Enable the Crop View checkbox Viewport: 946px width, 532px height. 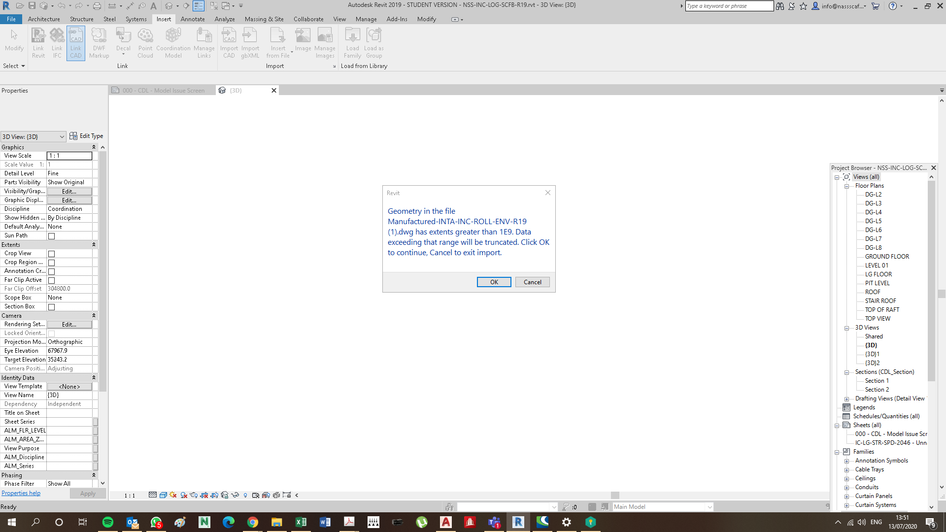(x=51, y=253)
